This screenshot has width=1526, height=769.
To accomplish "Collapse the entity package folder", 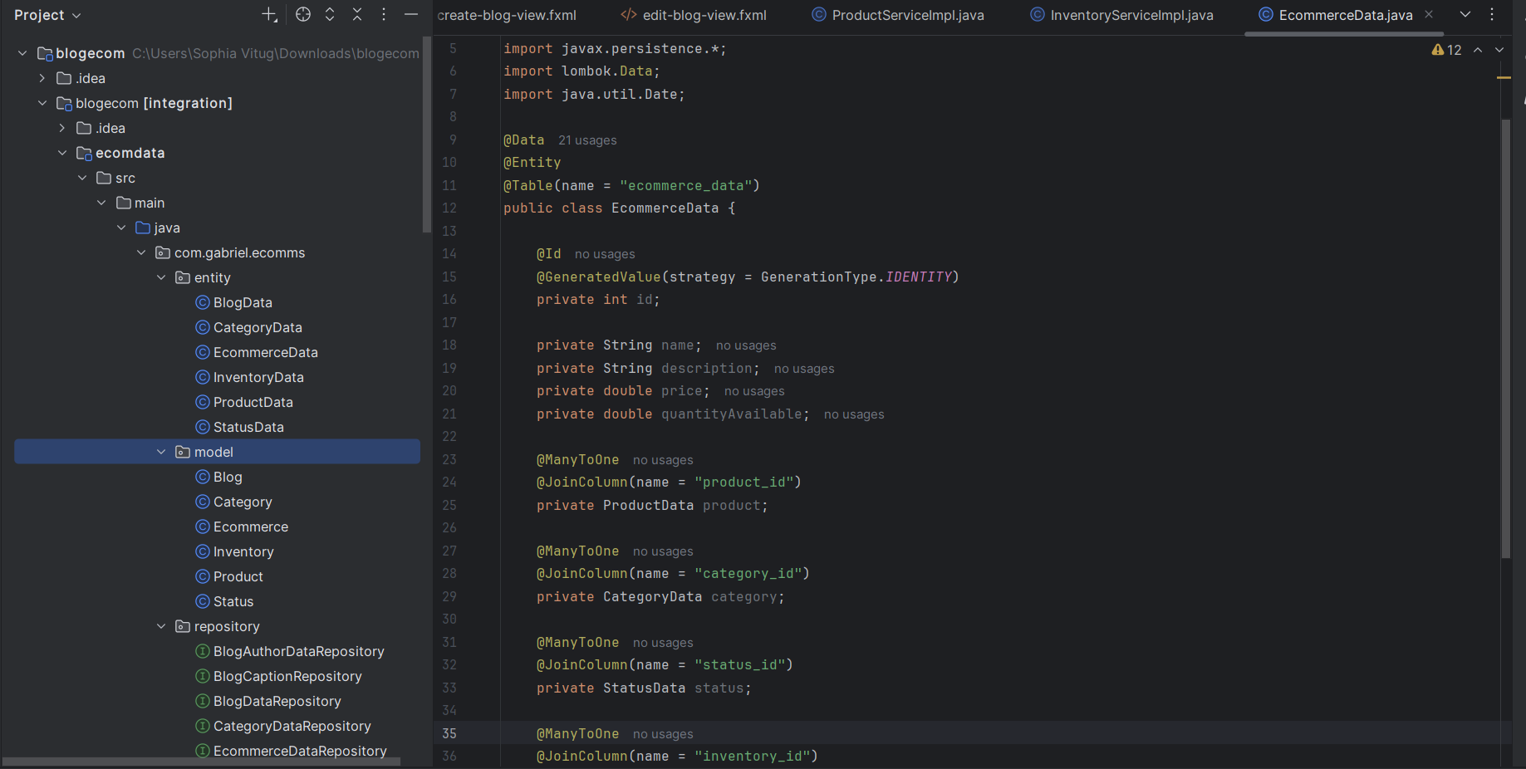I will point(161,277).
